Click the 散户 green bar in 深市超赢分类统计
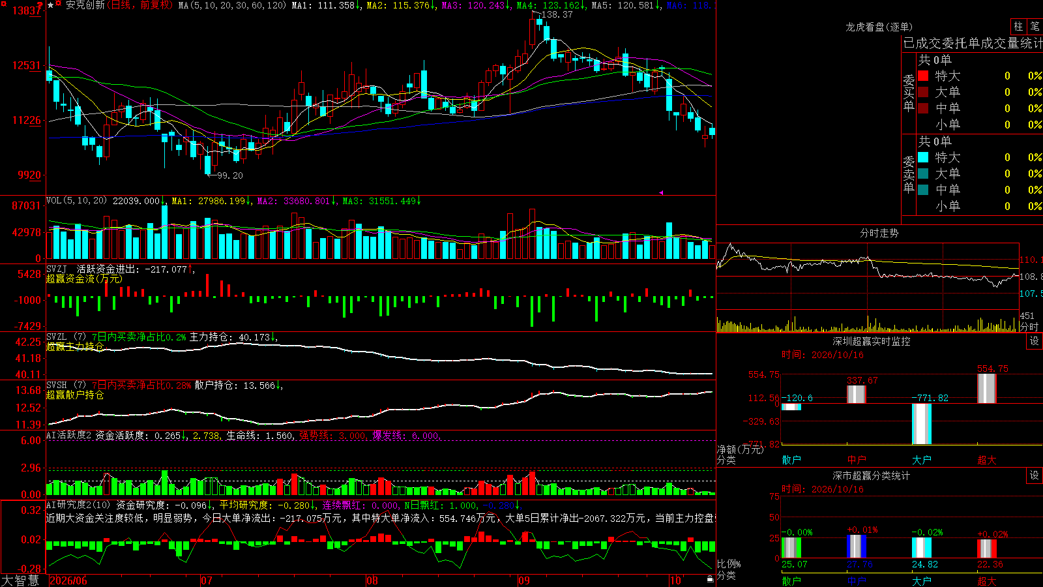The height and width of the screenshot is (587, 1043). click(791, 548)
